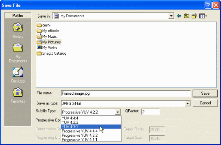The width and height of the screenshot is (221, 145).
Task: Choose Progressive YUV 4:2:2 list option
Action: pos(91,136)
